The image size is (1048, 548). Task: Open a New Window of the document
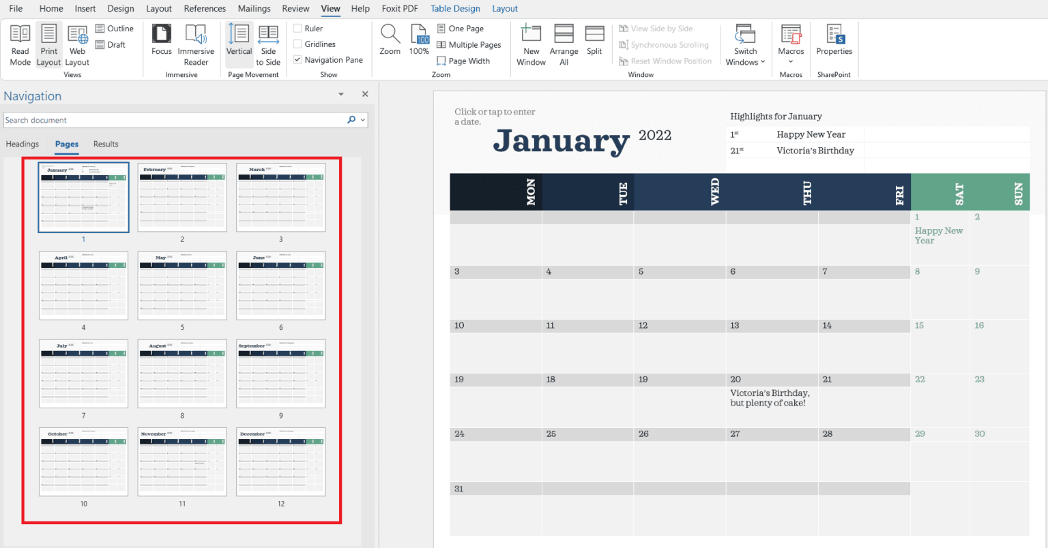coord(531,44)
